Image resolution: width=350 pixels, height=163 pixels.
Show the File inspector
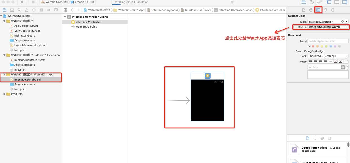click(303, 10)
